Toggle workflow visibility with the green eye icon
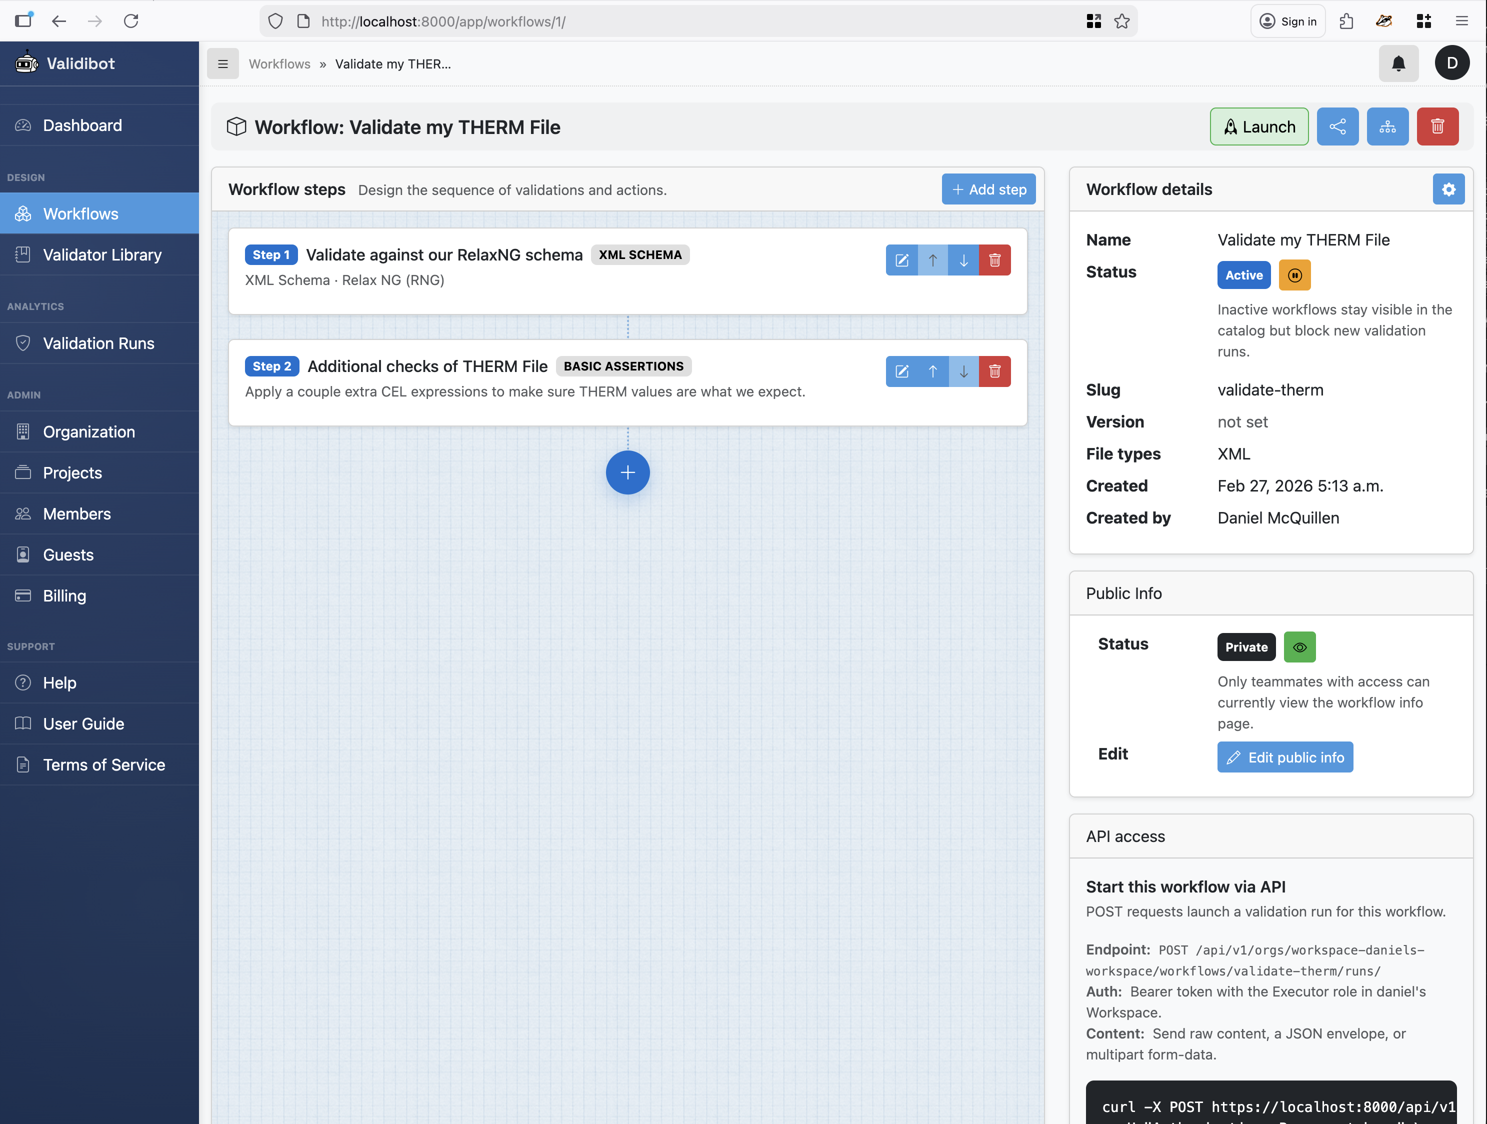Viewport: 1487px width, 1124px height. 1299,646
